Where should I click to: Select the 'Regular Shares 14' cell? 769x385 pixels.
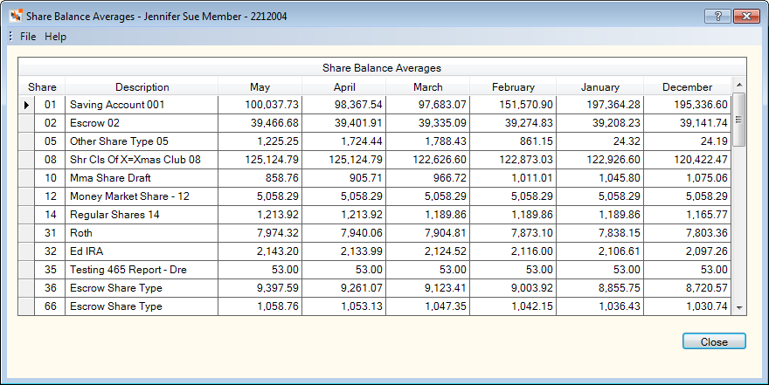pos(142,215)
